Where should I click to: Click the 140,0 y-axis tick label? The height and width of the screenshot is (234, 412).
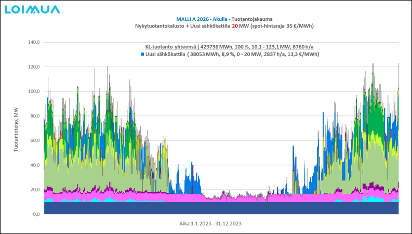tap(34, 42)
